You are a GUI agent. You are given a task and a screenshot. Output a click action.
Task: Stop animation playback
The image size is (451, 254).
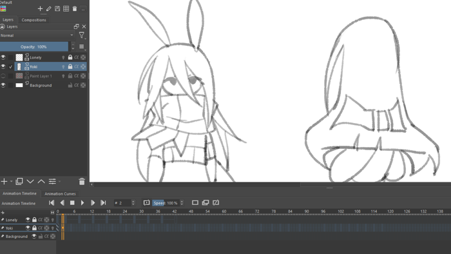[x=72, y=203]
